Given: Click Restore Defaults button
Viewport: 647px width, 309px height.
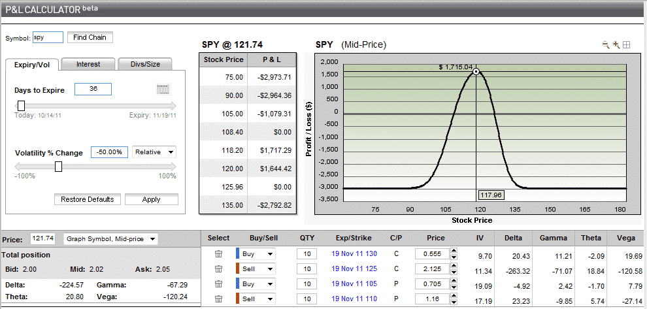Looking at the screenshot, I should [x=88, y=199].
